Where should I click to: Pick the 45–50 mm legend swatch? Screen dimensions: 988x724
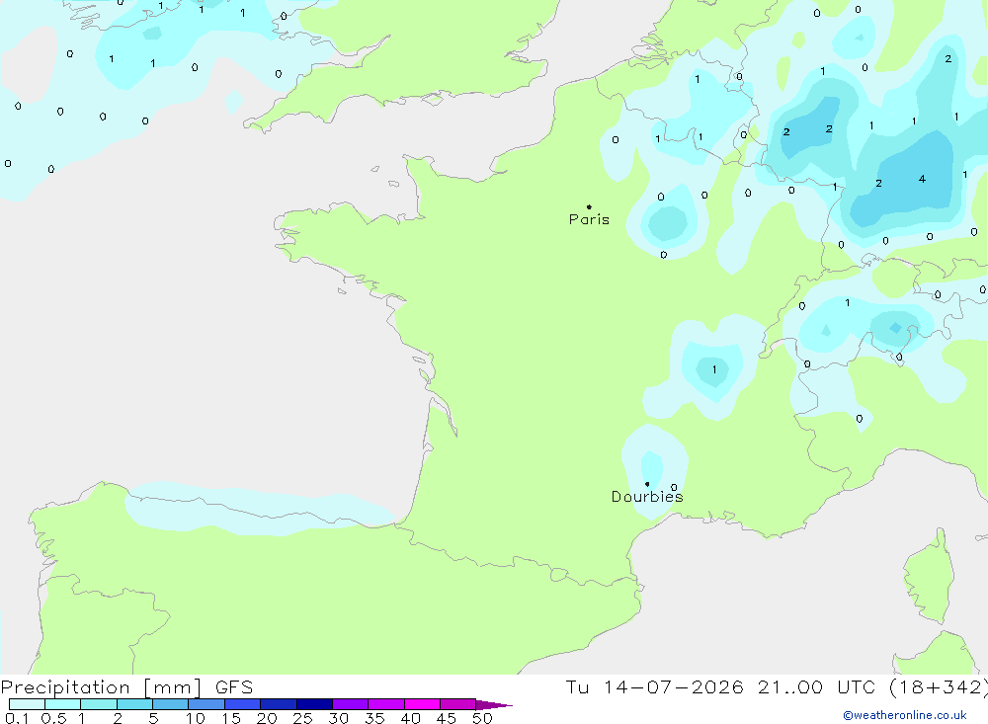(x=458, y=704)
